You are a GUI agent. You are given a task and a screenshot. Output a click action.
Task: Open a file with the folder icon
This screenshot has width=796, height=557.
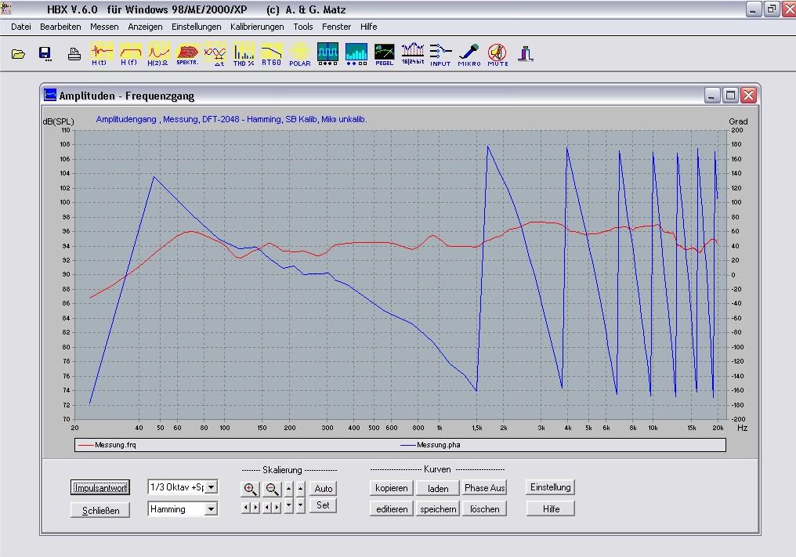pos(18,54)
